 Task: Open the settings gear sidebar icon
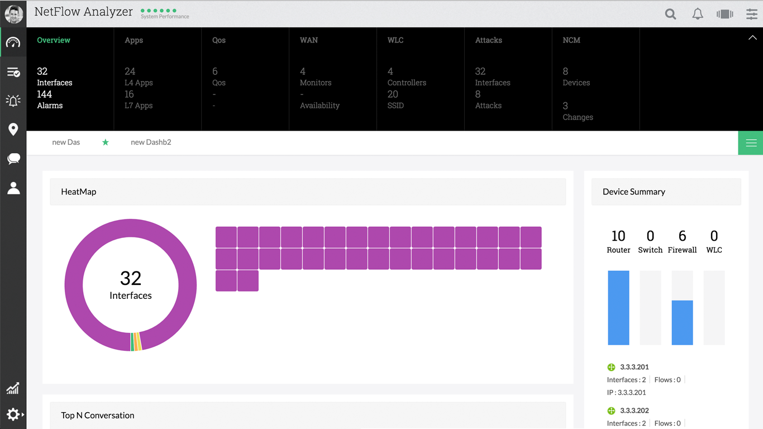(x=13, y=414)
